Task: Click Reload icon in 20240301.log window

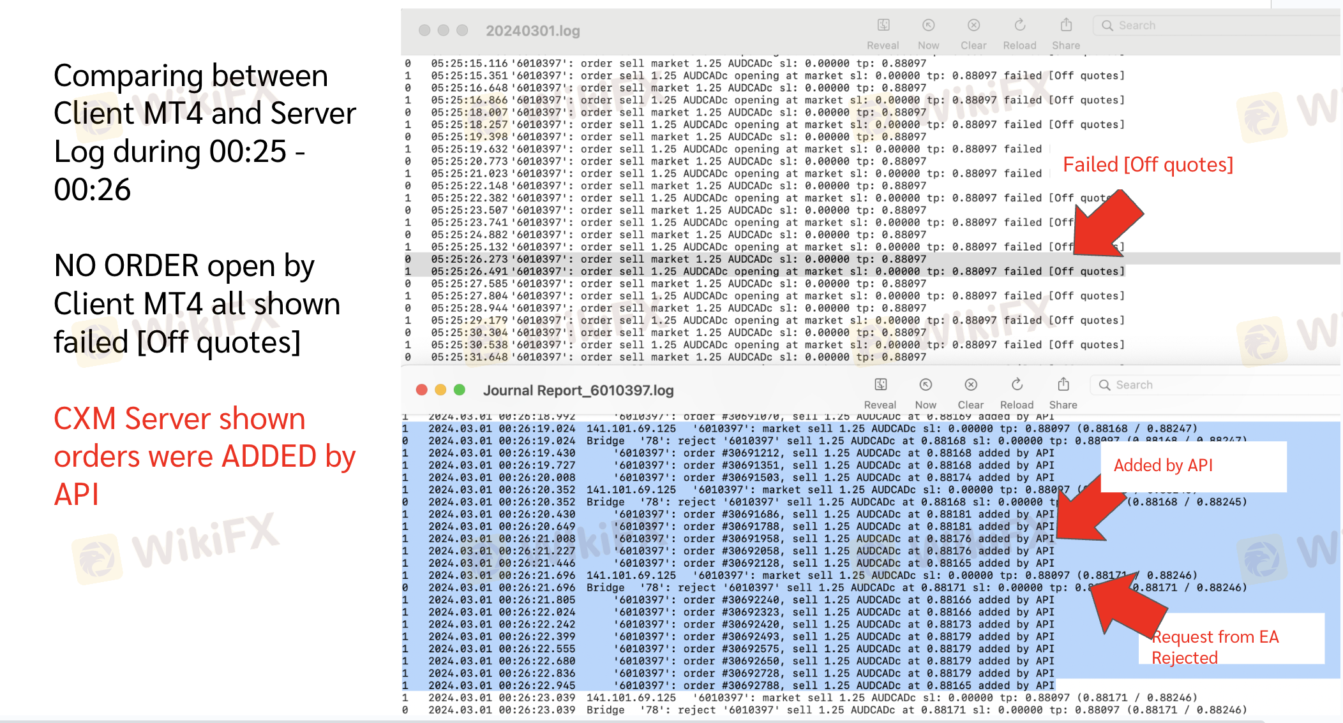Action: coord(1020,26)
